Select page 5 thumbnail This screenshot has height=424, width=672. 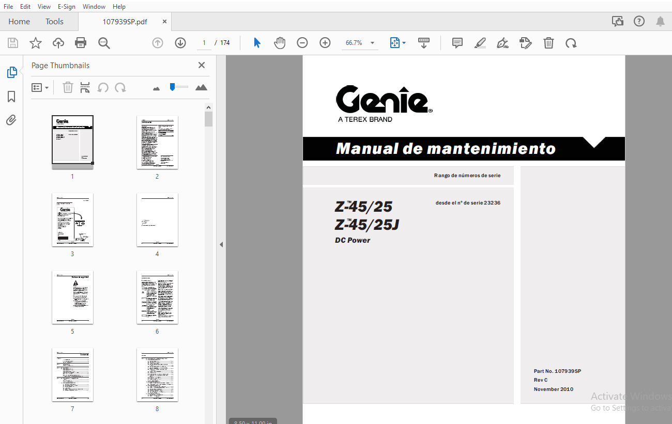click(x=72, y=297)
